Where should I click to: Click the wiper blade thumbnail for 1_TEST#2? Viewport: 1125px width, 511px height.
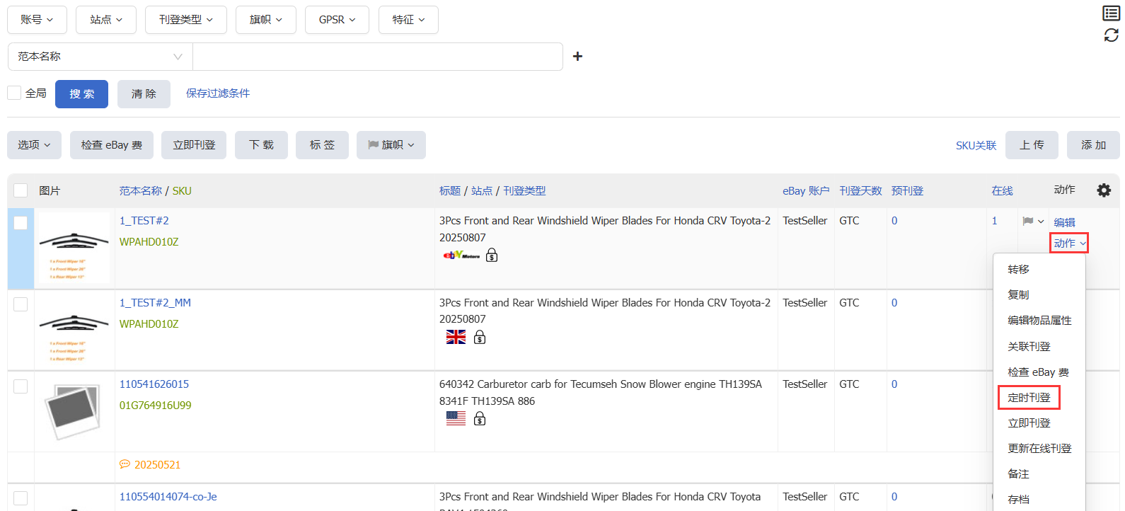pyautogui.click(x=74, y=248)
